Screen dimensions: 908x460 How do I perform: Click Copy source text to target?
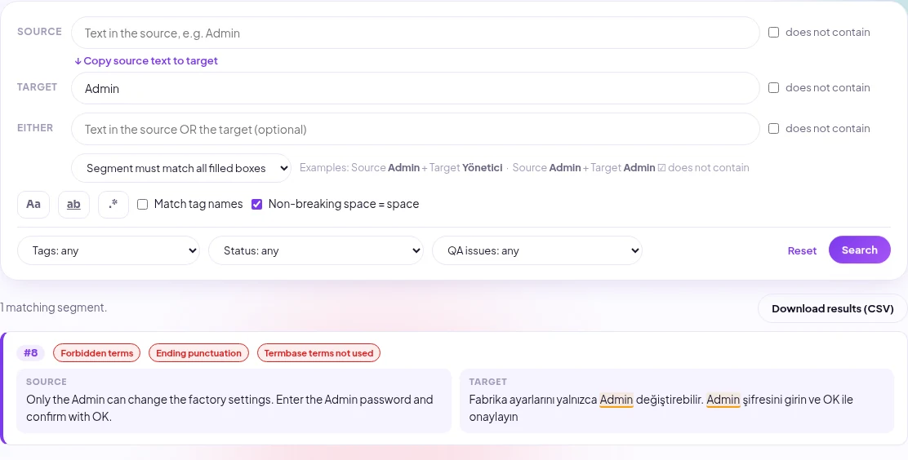pyautogui.click(x=146, y=60)
